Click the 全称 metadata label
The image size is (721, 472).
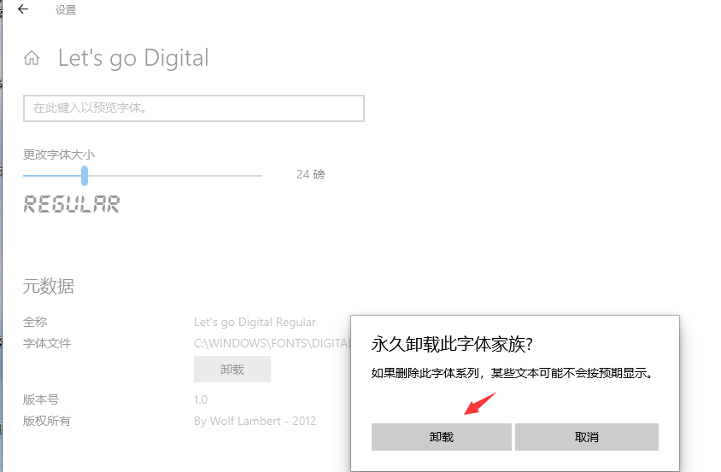[x=35, y=322]
